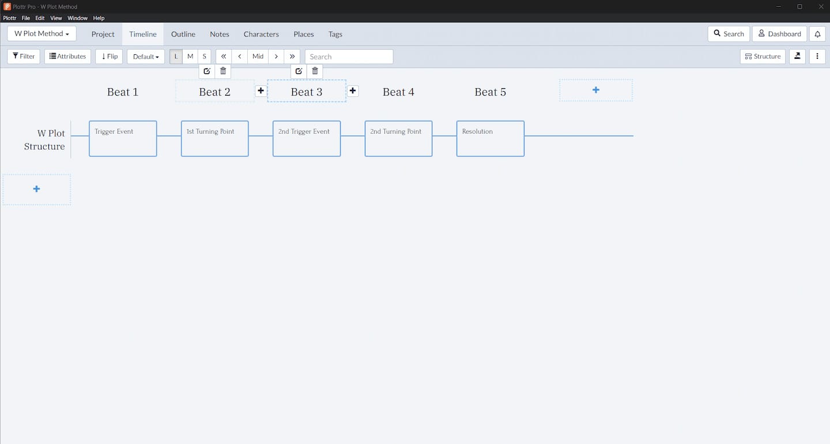Viewport: 830px width, 444px height.
Task: Open the Attributes list
Action: point(67,57)
